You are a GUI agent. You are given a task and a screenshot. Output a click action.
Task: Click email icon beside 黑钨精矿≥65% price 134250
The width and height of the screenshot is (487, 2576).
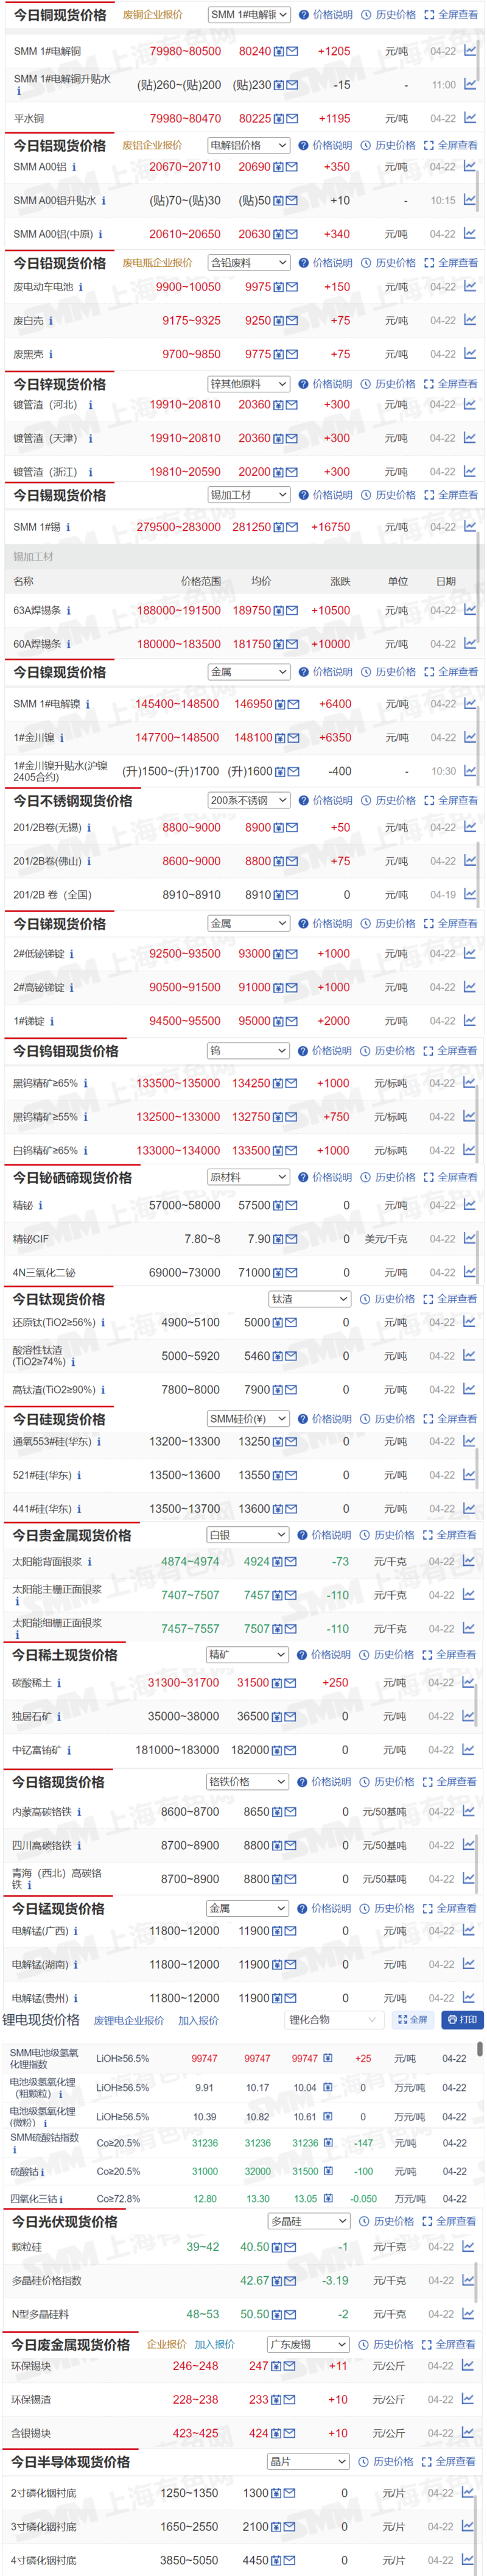pos(291,1083)
